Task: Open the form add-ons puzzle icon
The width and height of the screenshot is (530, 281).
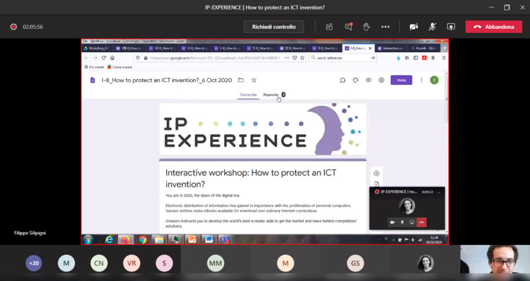Action: point(343,80)
